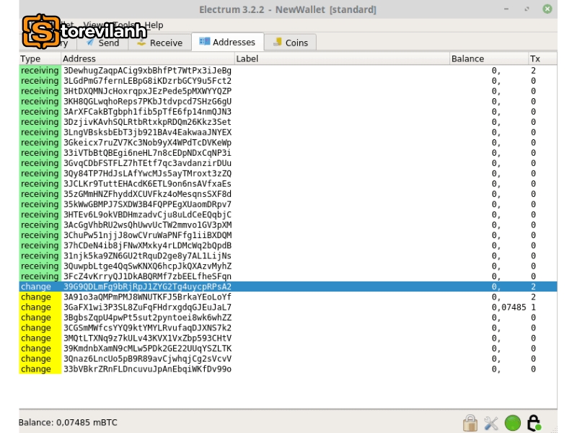The width and height of the screenshot is (577, 433).
Task: Select address 3AcGgVhbRU2wsQhUwvUcTW2mmvo1GV3pXM
Action: [x=147, y=225]
